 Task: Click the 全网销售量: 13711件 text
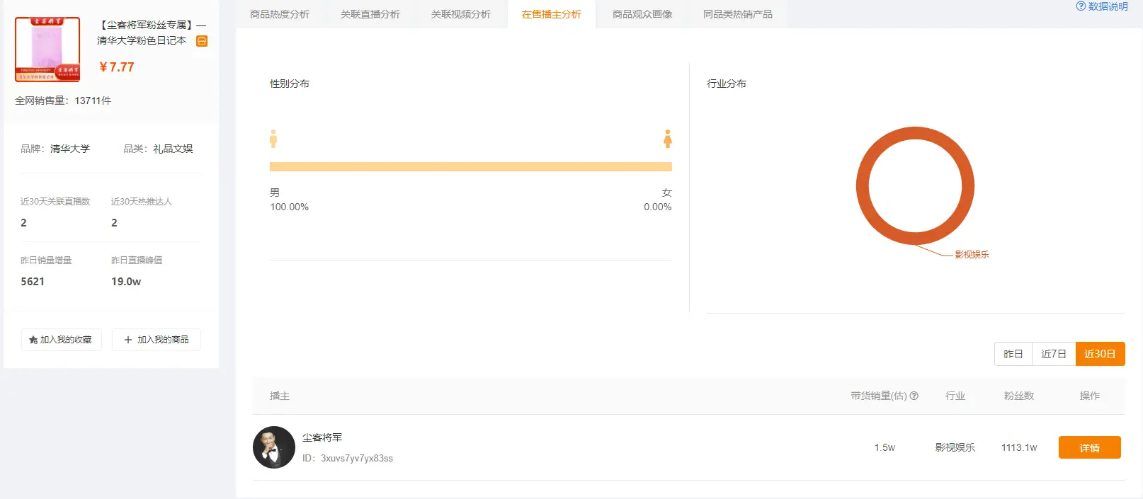pyautogui.click(x=63, y=101)
